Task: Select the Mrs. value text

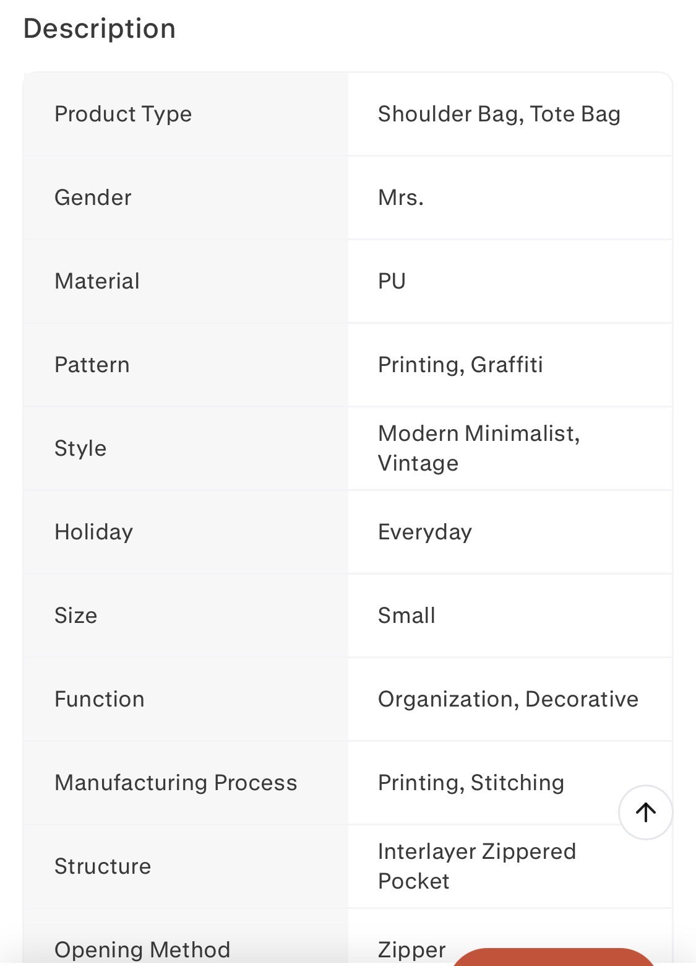Action: tap(401, 198)
